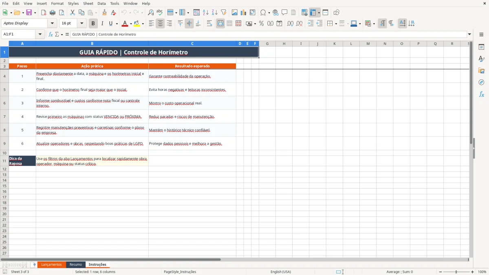Format cell as percent
489x275 pixels.
pos(261,24)
